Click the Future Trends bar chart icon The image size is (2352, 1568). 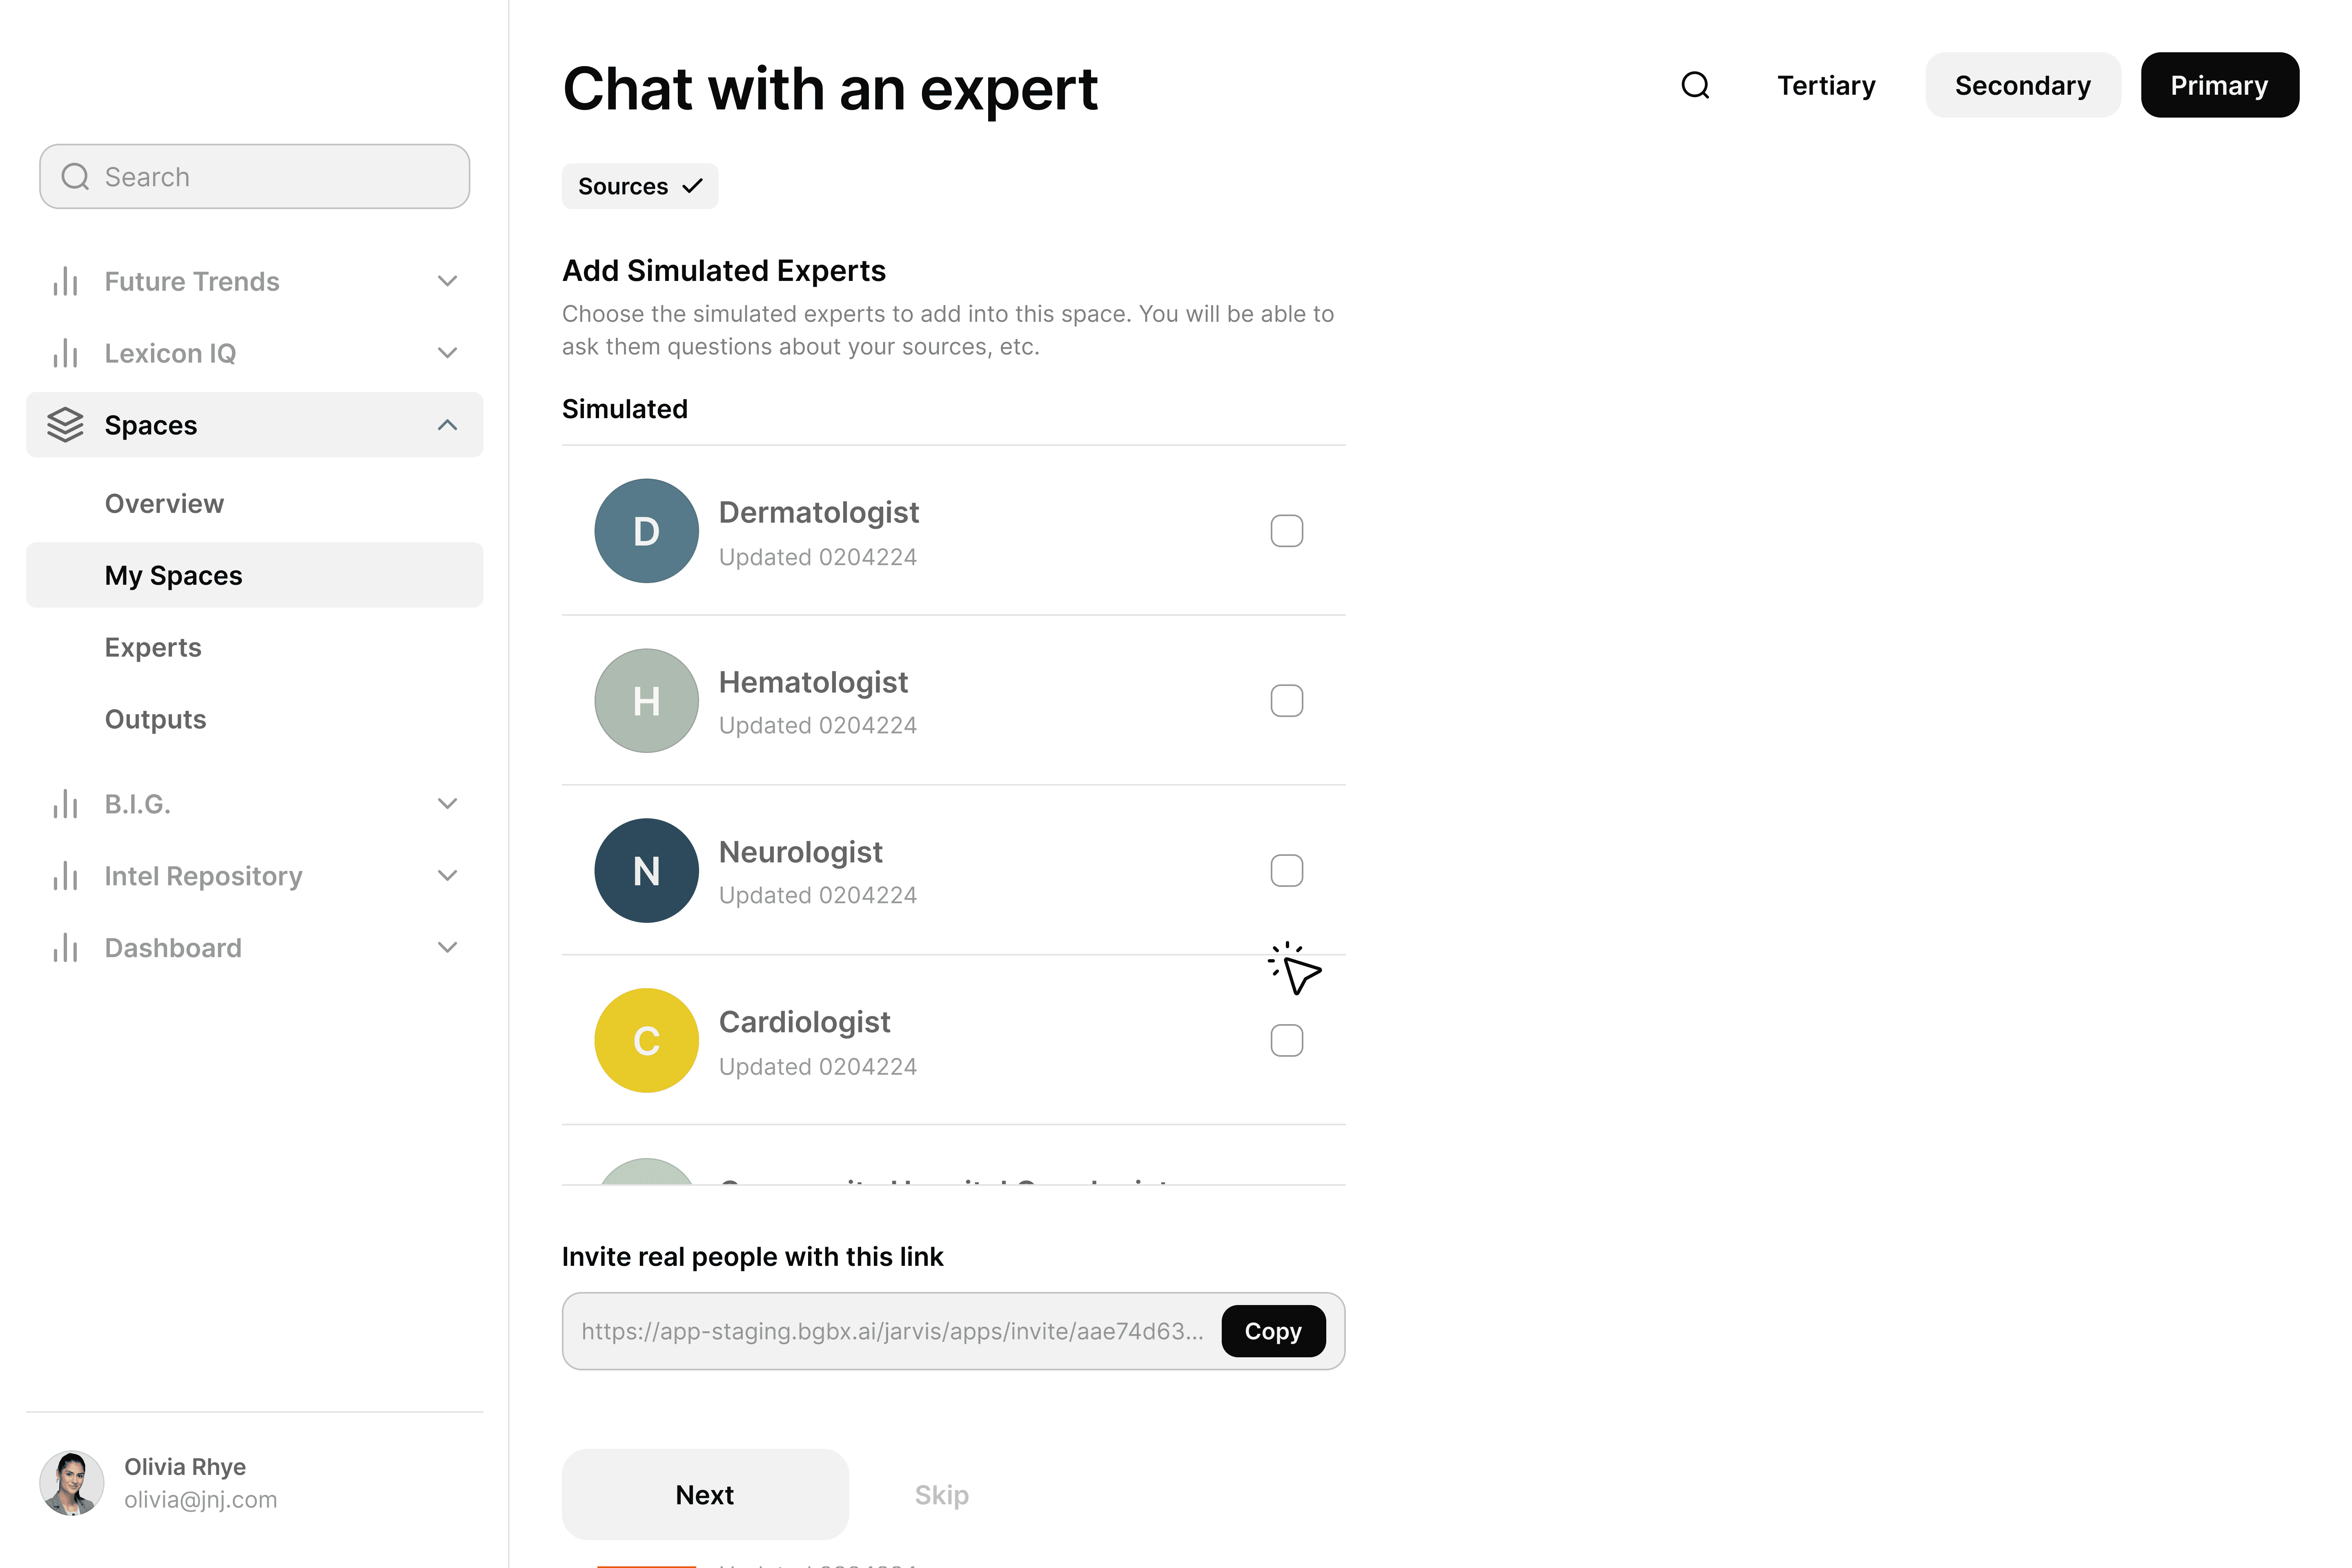pos(65,281)
